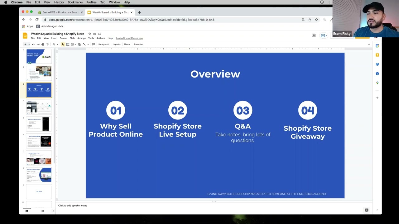Screen dimensions: 399x224
Task: Click the Present to meeting icon
Action: tap(323, 35)
